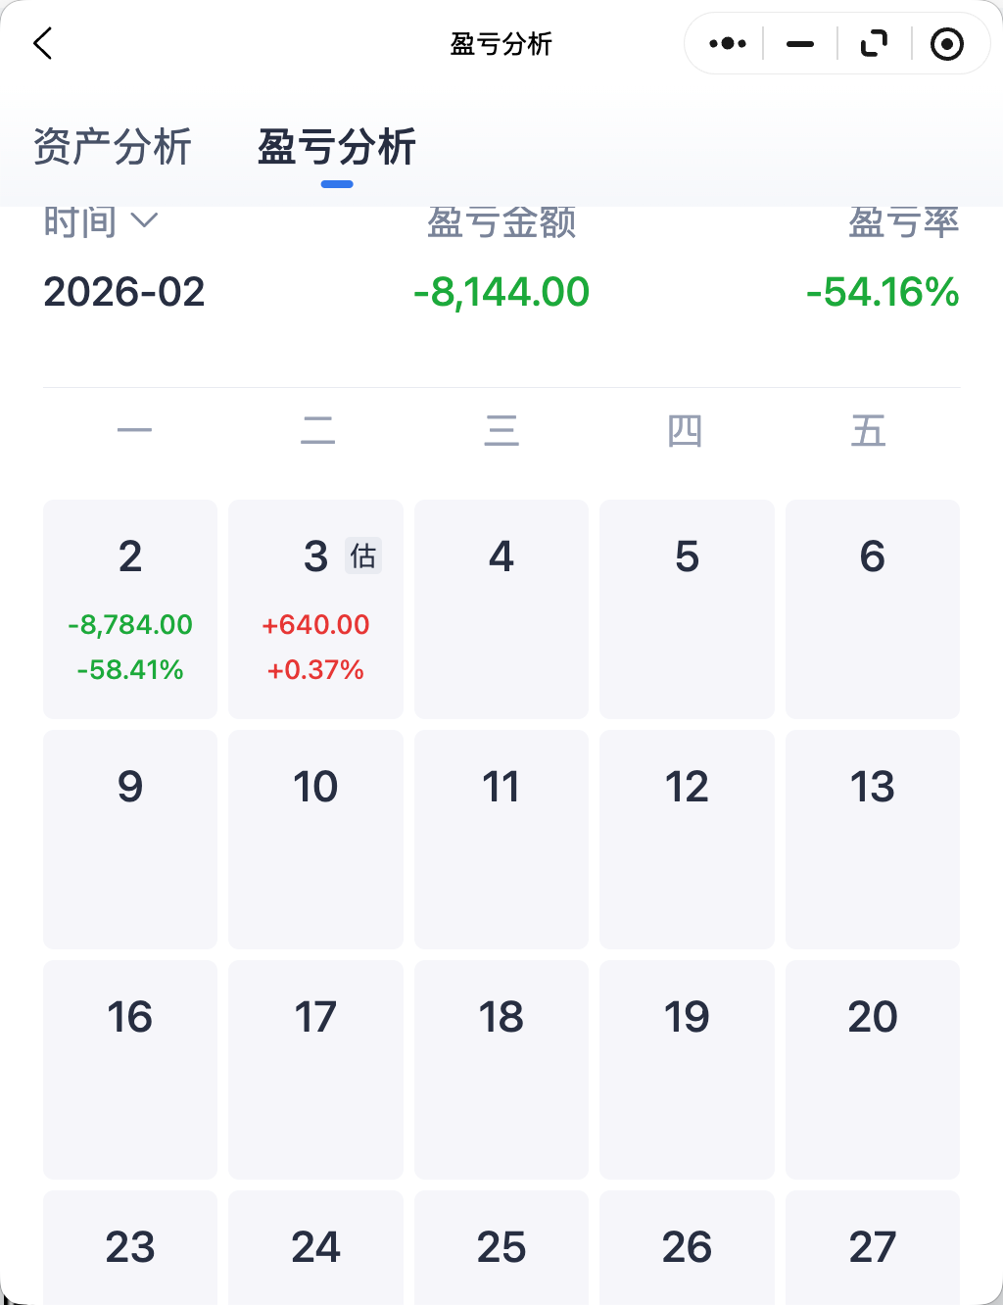Open the three-dot more options menu
1003x1305 pixels.
727,44
